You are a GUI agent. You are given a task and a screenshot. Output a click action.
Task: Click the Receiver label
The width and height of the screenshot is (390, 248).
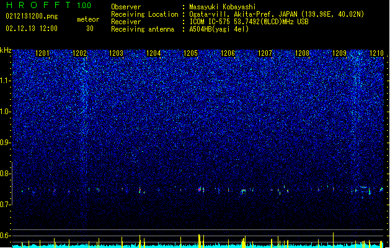click(126, 22)
